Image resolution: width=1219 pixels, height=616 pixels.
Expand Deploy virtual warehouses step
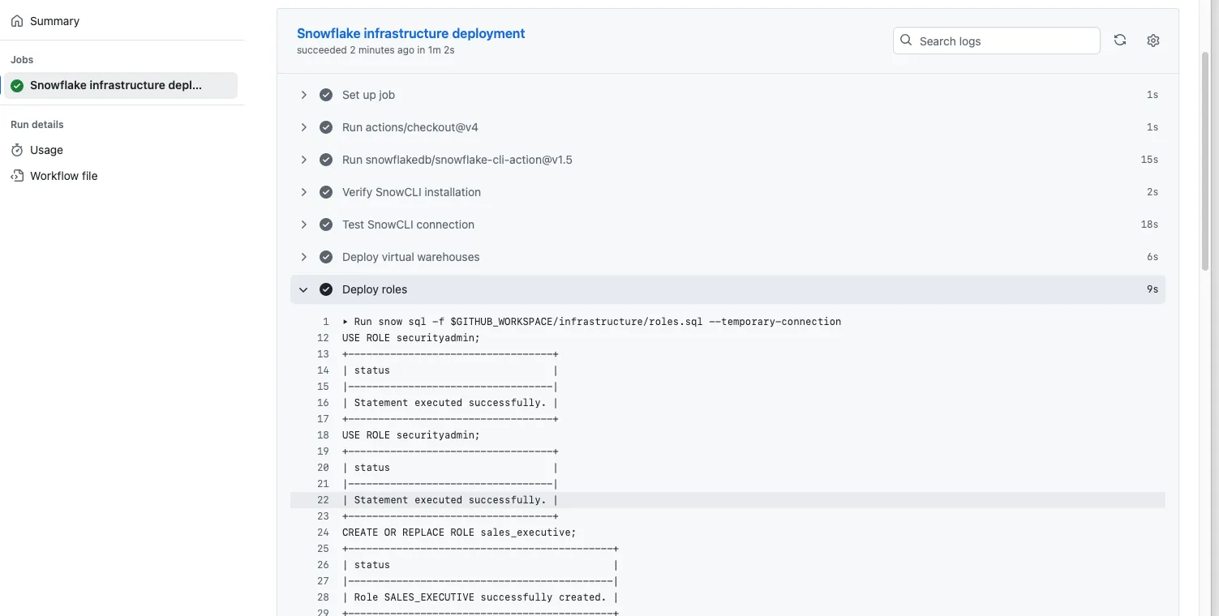pos(303,257)
